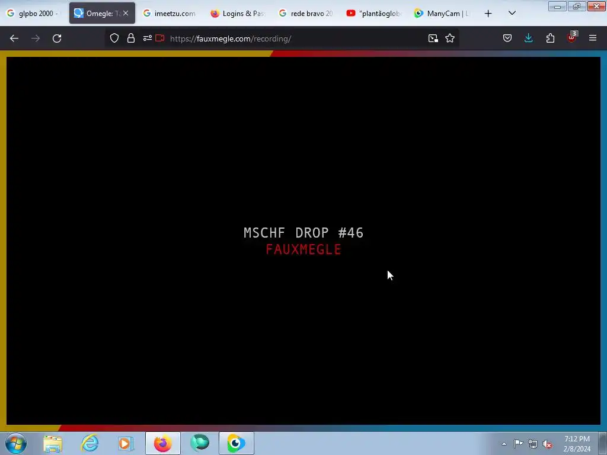Switch to the imeetzu.com tab

pos(170,13)
